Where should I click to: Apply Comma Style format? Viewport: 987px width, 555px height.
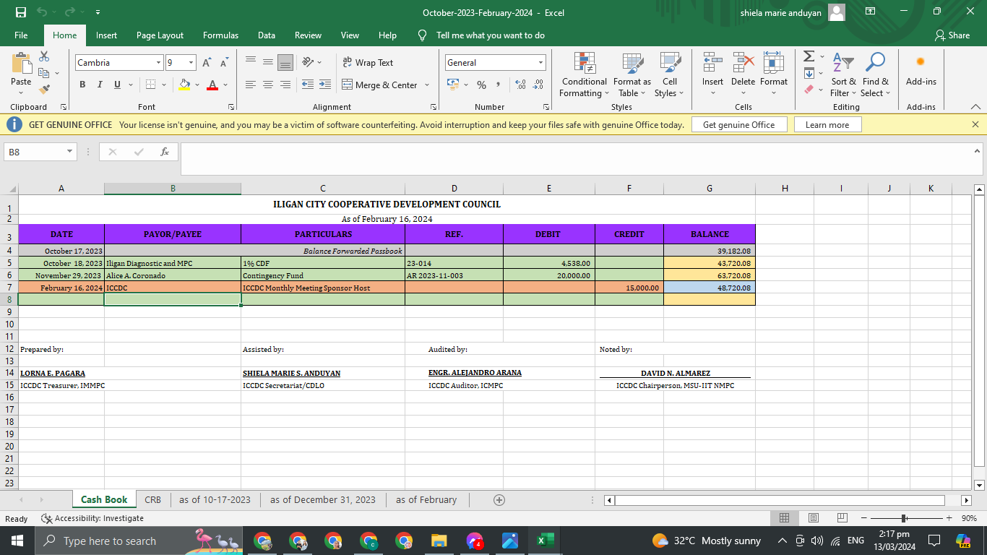point(498,85)
